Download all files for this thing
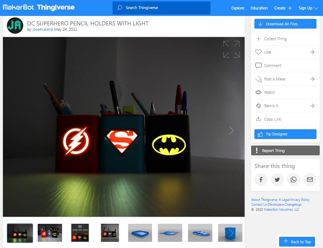323x248 pixels. pyautogui.click(x=285, y=24)
